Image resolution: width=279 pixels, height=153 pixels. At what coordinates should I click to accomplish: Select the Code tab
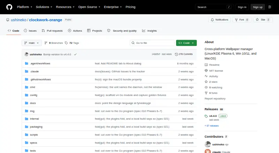coord(14,31)
